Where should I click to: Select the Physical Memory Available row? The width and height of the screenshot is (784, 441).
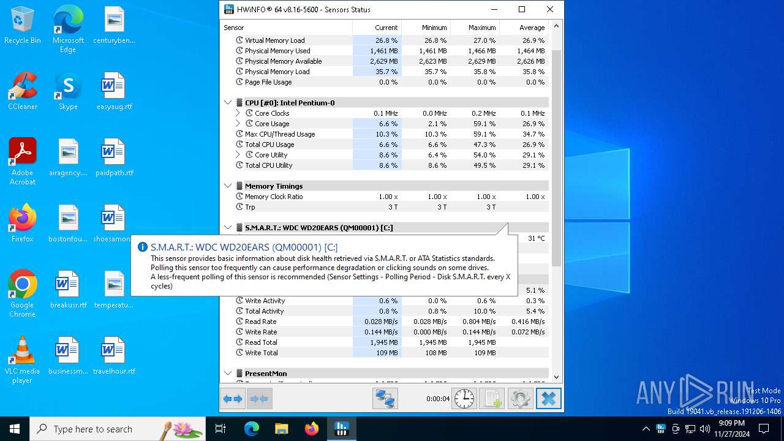tap(385, 61)
